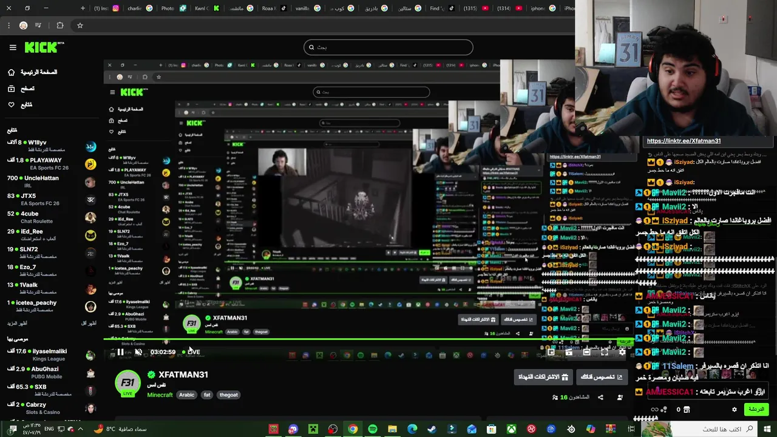Open chat settings gear icon
Viewport: 777px width, 437px height.
point(734,410)
